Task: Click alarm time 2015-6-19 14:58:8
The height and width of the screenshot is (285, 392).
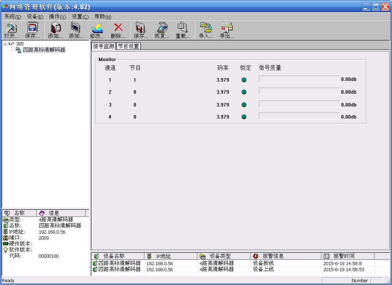Action: (342, 263)
